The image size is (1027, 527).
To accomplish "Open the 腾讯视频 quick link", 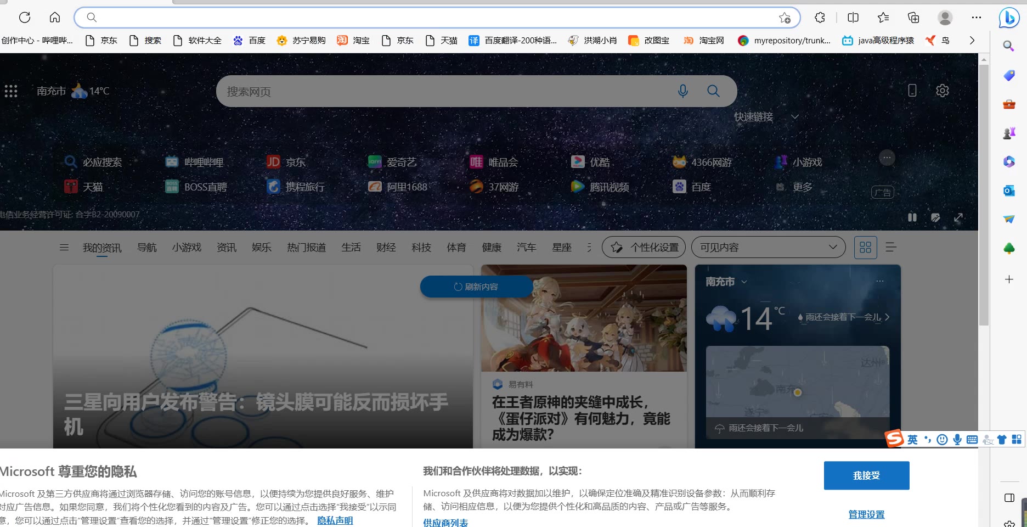I will tap(600, 187).
